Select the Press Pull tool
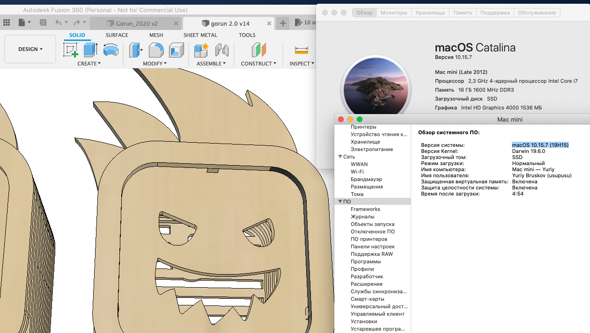Screen dimensions: 590x333 (x=136, y=50)
